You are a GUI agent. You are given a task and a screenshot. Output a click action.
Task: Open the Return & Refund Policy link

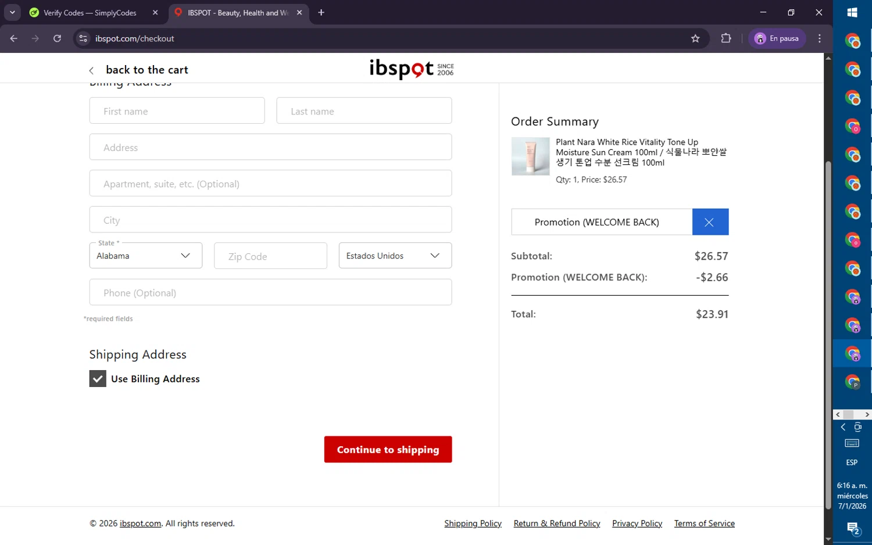557,524
